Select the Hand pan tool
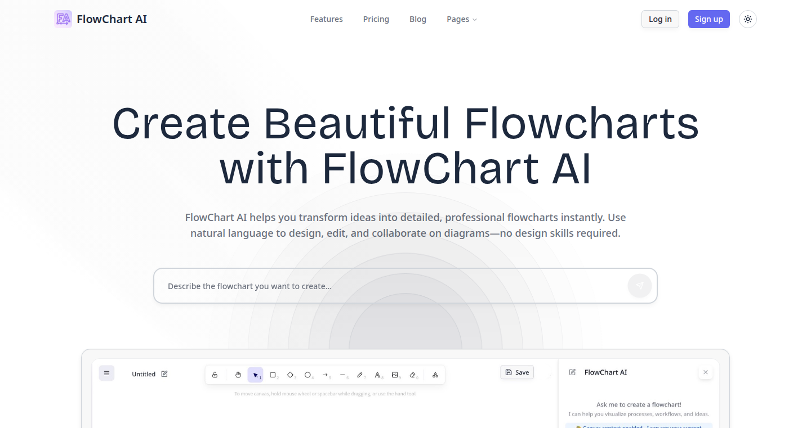The width and height of the screenshot is (811, 428). click(238, 375)
